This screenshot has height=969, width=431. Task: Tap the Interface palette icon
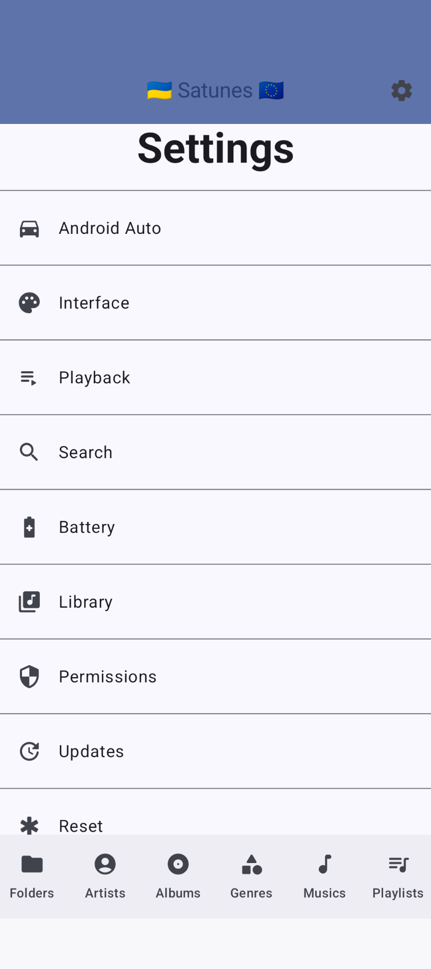tap(29, 303)
